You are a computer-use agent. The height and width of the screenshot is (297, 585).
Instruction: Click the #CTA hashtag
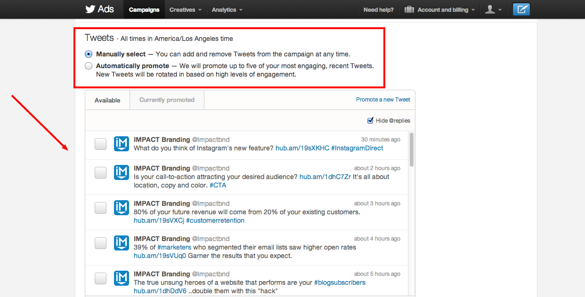(x=218, y=185)
